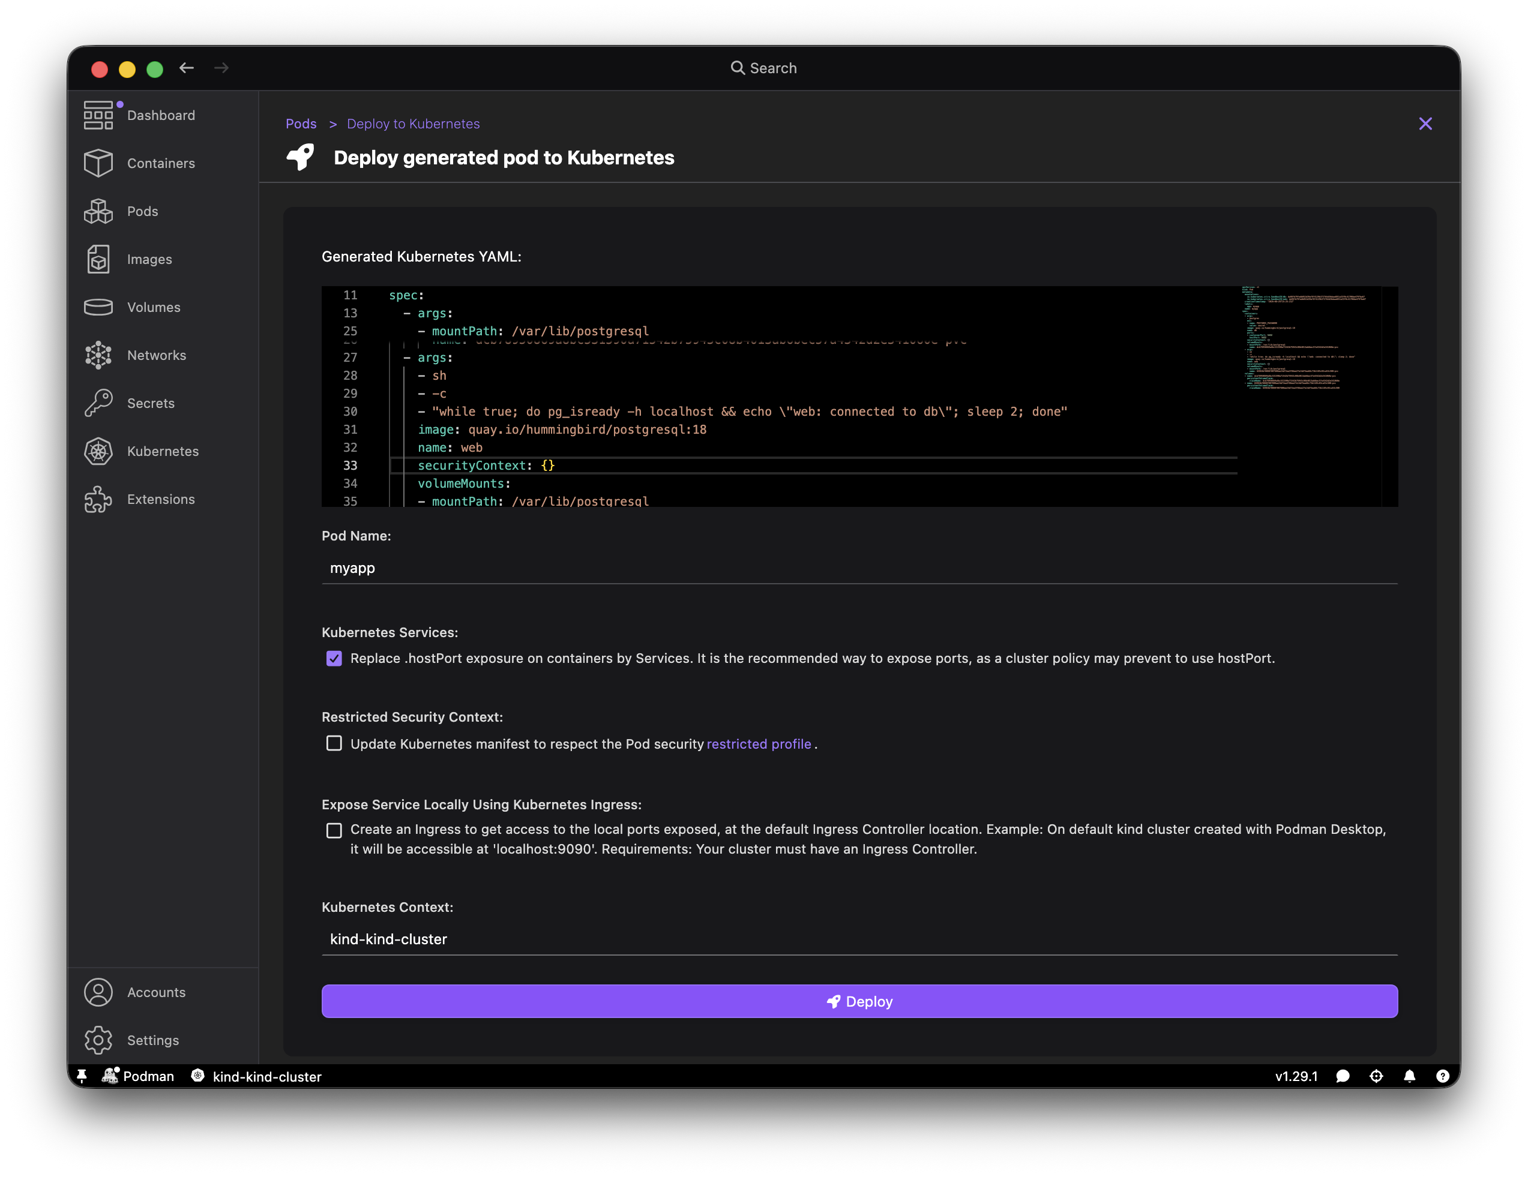This screenshot has height=1177, width=1528.
Task: Click the Podman status bar entry
Action: (138, 1076)
